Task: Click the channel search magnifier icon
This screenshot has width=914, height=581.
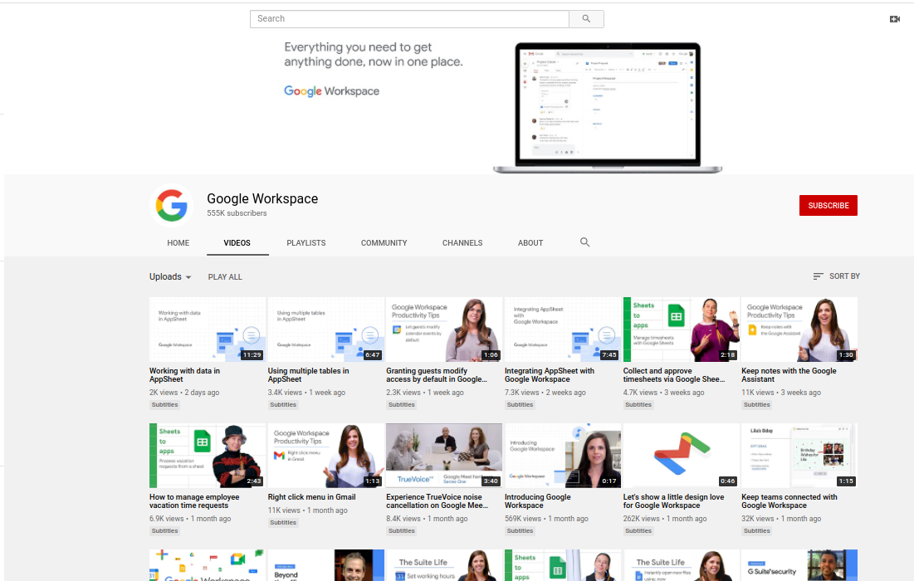Action: coord(584,242)
